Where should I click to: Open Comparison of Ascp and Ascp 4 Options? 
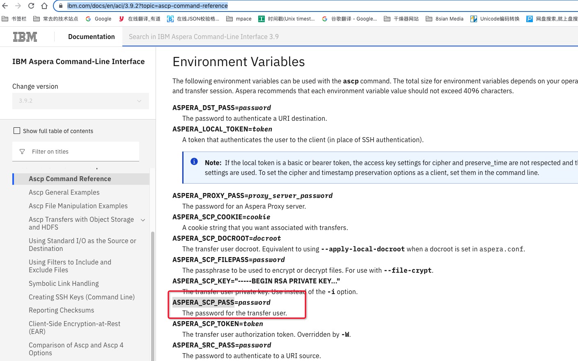76,349
